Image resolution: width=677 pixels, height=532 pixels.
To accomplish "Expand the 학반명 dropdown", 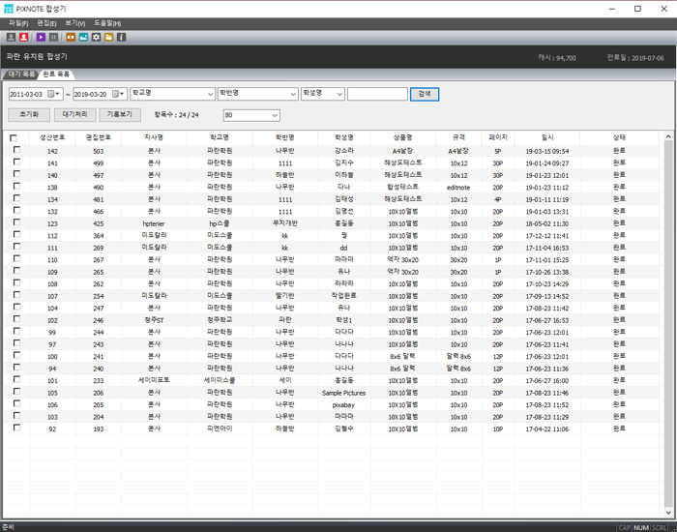I will 292,94.
